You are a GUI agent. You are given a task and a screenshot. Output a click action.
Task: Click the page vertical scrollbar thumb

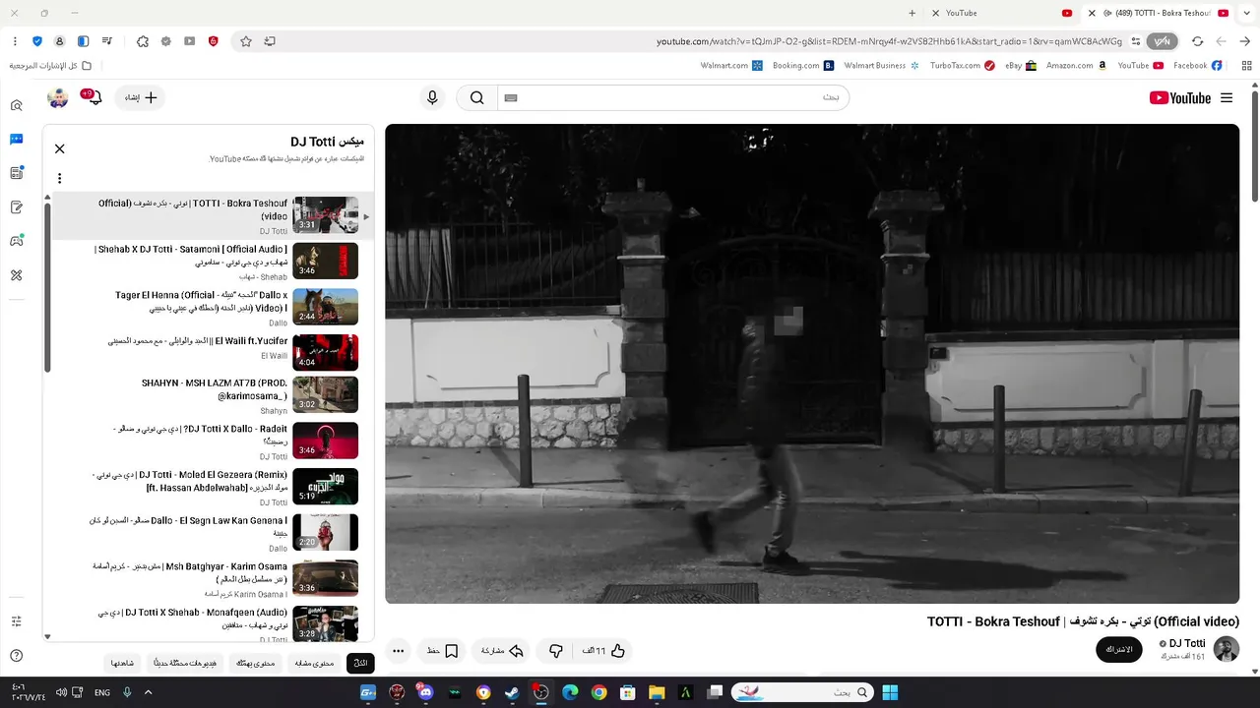(x=1254, y=147)
